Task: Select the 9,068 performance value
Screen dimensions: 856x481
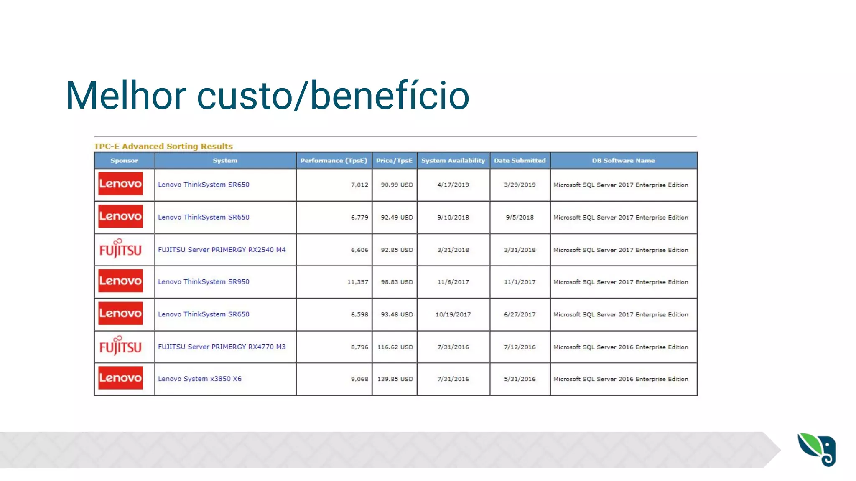Action: coord(359,380)
